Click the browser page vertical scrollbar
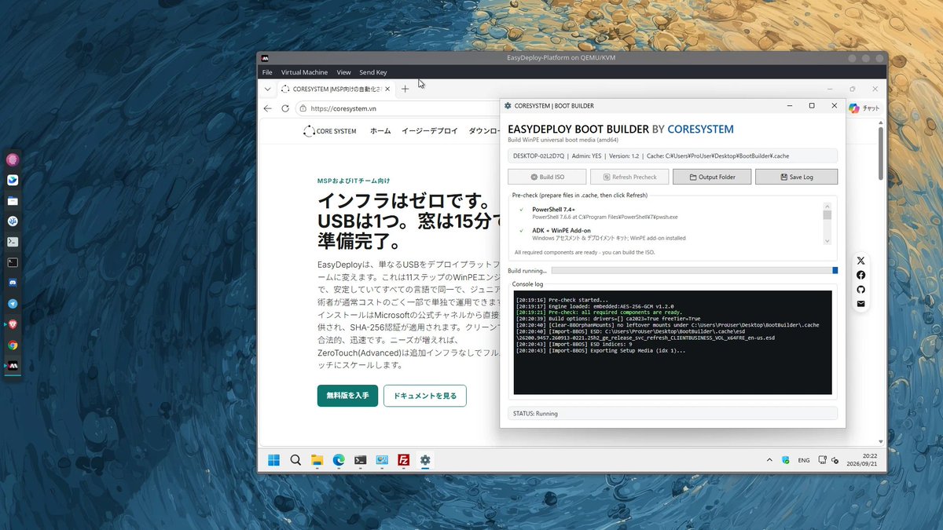Viewport: 943px width, 530px height. [x=880, y=153]
